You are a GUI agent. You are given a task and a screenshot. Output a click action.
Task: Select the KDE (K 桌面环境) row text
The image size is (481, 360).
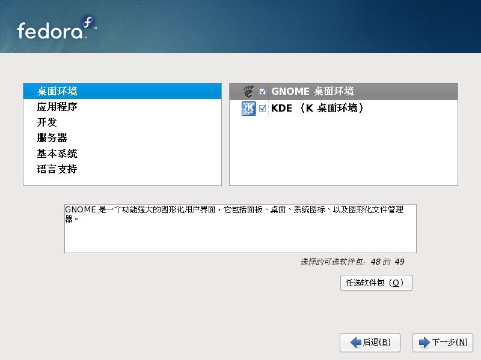[x=317, y=108]
